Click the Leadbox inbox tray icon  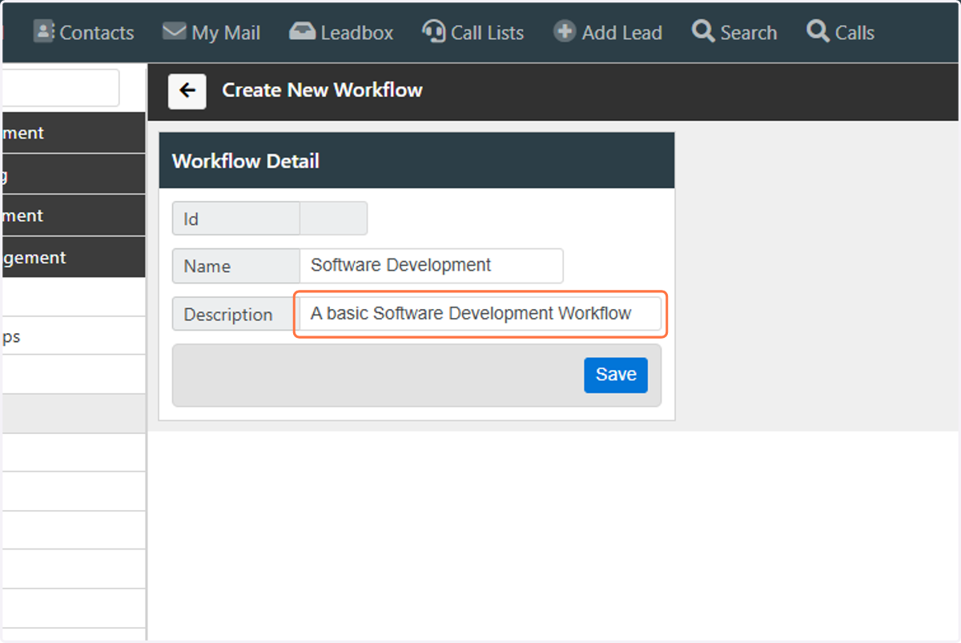[x=302, y=31]
